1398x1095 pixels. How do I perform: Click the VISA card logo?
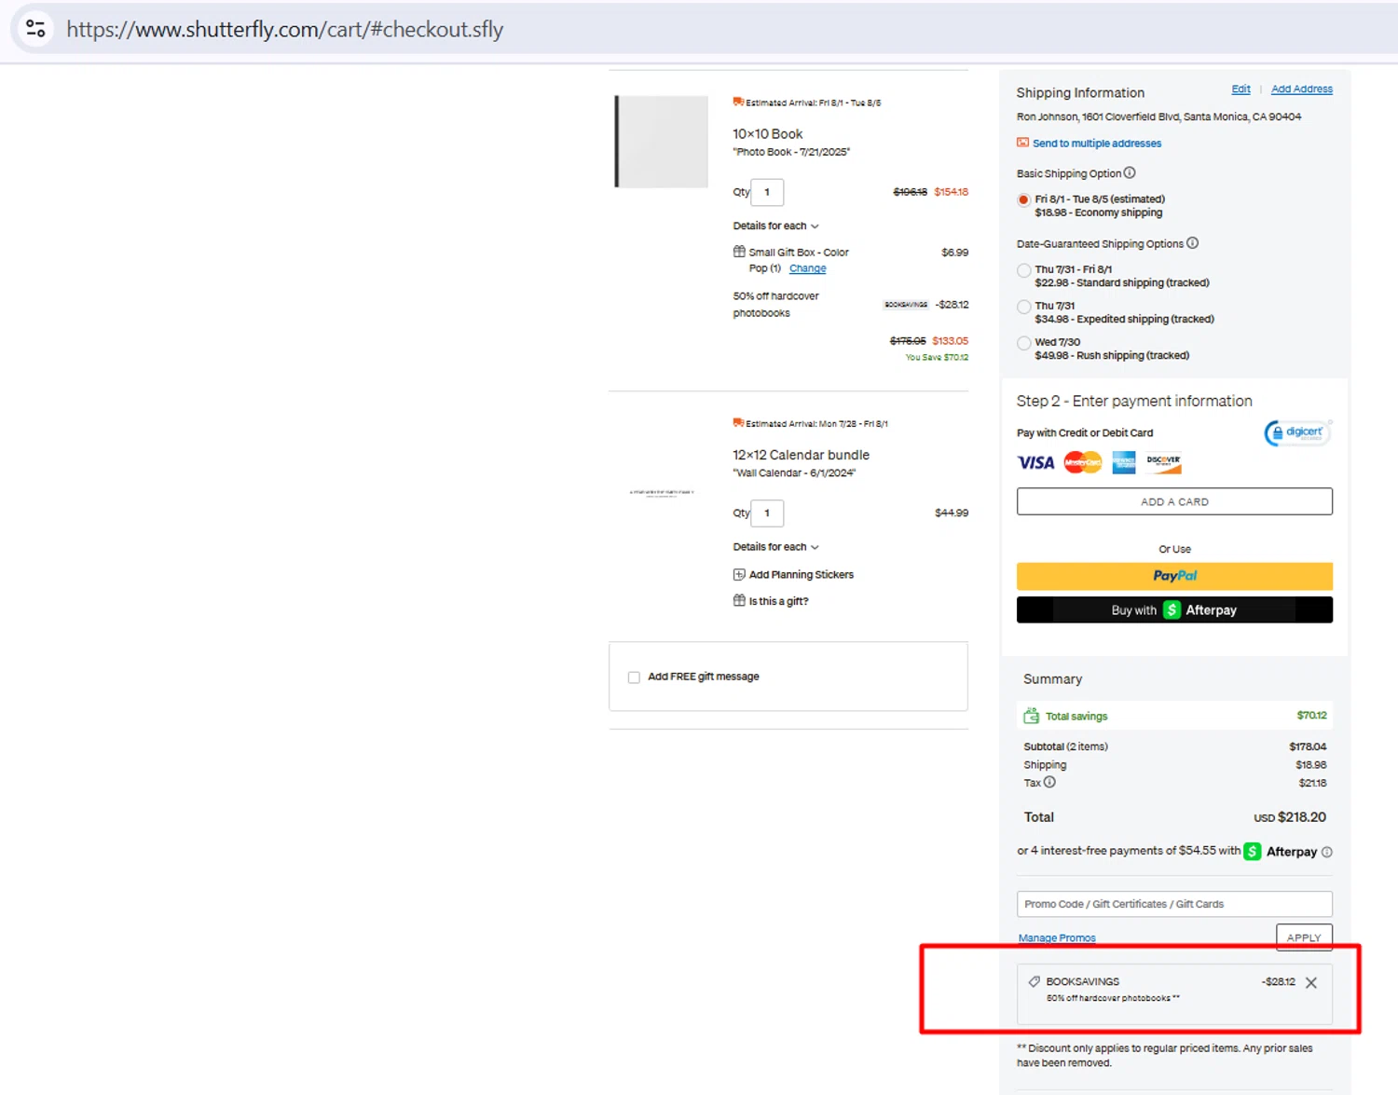[x=1035, y=463]
